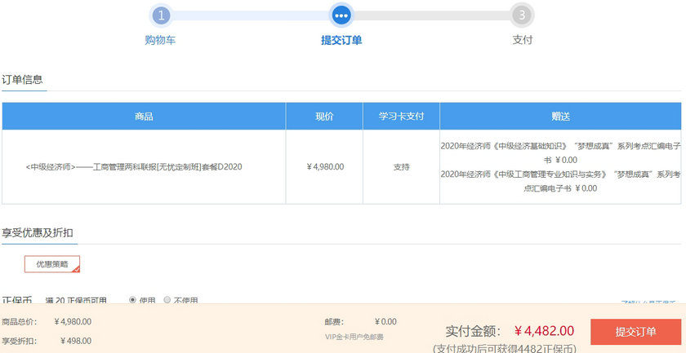Click the VIP金卡用户免邮费 note
Screen dimensions: 686x353
[354, 337]
